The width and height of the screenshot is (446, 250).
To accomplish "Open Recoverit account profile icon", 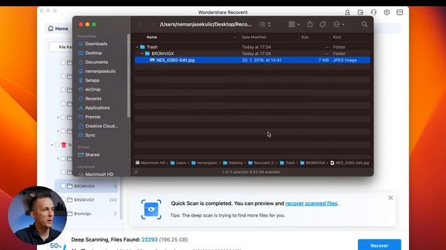I will click(347, 12).
